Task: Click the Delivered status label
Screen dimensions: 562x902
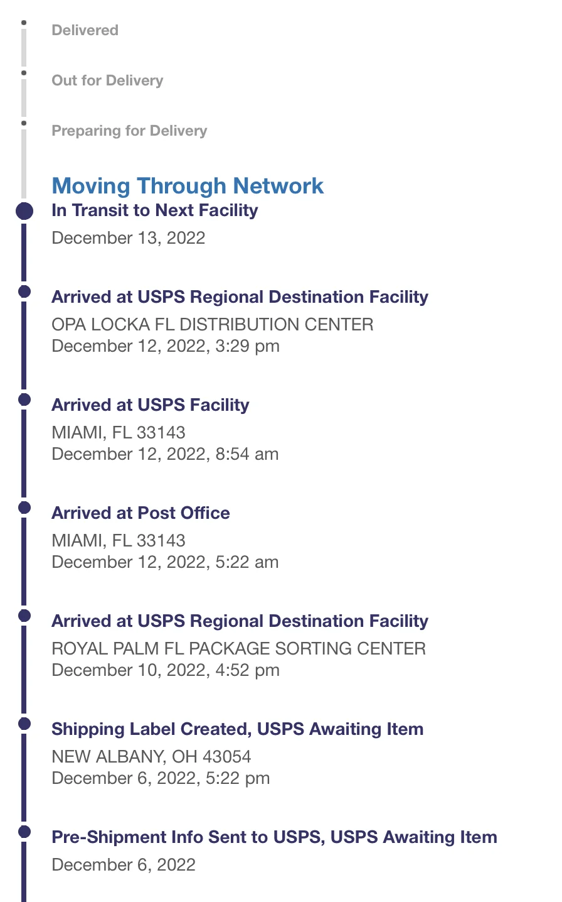Action: coord(85,30)
